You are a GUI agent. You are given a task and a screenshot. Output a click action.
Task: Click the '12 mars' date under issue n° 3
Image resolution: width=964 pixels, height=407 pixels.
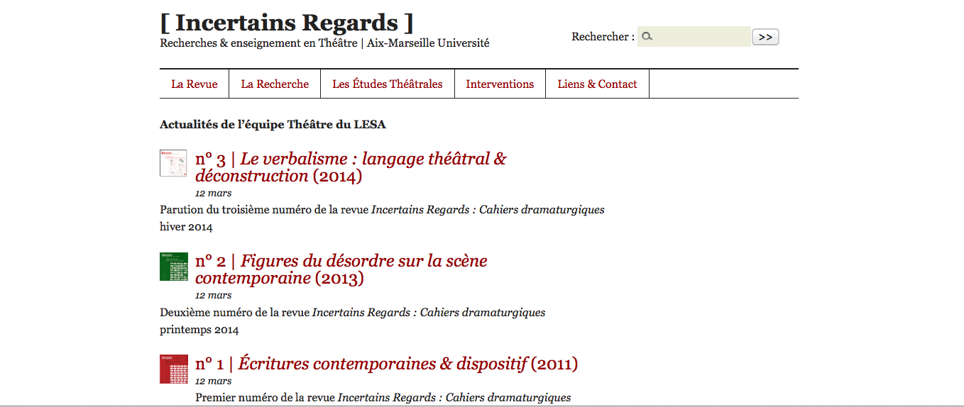tap(213, 193)
